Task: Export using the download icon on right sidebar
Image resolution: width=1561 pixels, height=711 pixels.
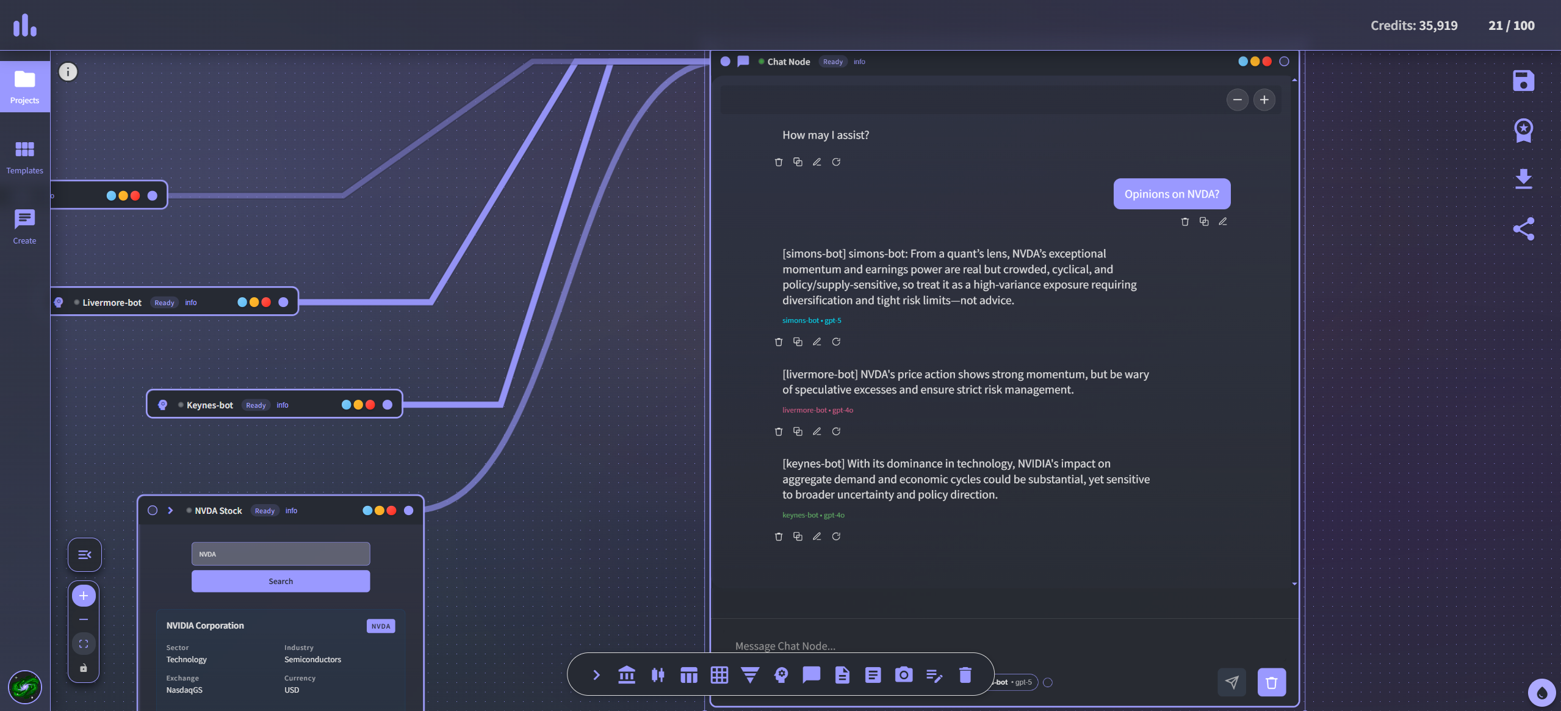Action: tap(1523, 178)
